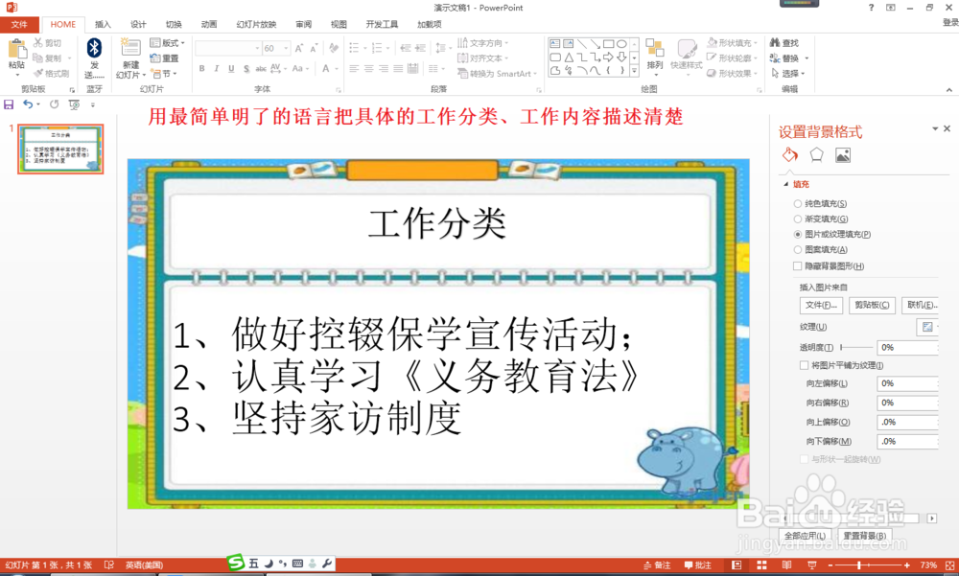Select the Shape Fill (形状填充) icon
The width and height of the screenshot is (959, 576).
pos(729,41)
